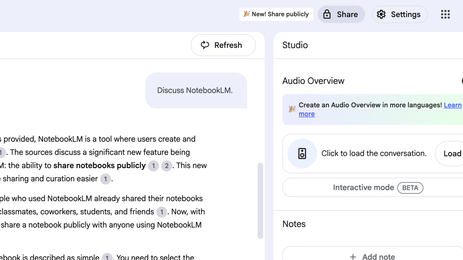The width and height of the screenshot is (463, 260).
Task: Click the audio speaker icon
Action: pyautogui.click(x=302, y=154)
